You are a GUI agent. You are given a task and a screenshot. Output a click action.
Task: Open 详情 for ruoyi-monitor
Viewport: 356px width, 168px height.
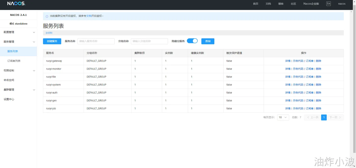coord(288,69)
